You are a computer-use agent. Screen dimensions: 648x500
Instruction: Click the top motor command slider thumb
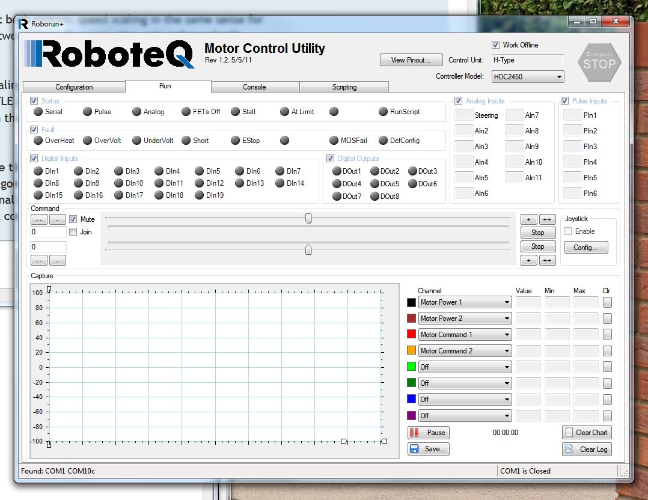308,219
